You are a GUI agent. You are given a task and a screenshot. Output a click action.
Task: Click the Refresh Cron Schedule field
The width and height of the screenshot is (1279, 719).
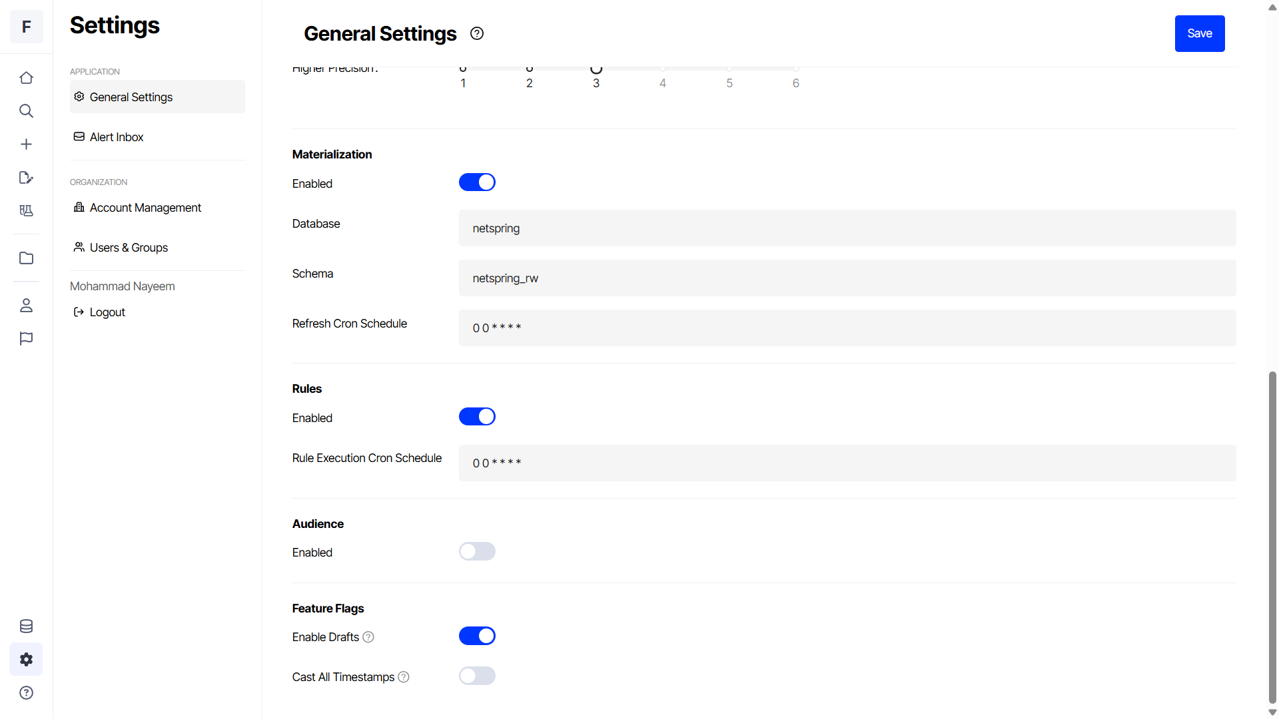pos(847,328)
